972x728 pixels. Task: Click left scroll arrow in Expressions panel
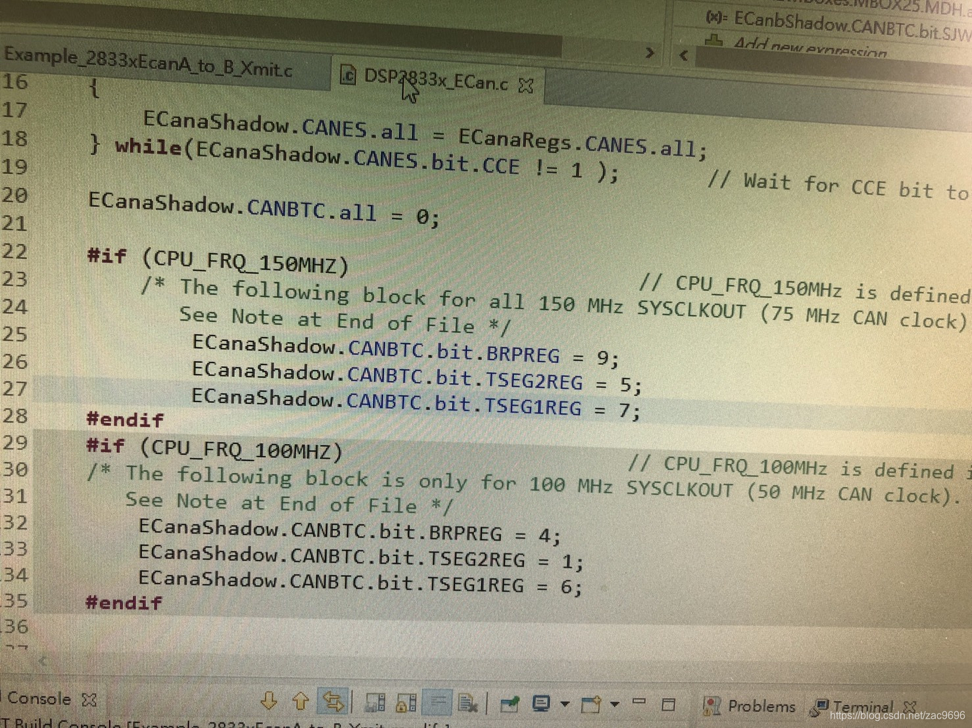(x=683, y=55)
